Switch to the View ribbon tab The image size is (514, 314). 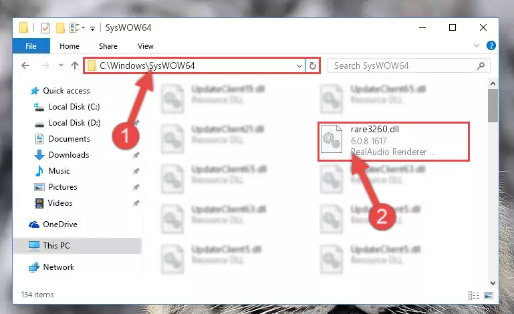146,46
